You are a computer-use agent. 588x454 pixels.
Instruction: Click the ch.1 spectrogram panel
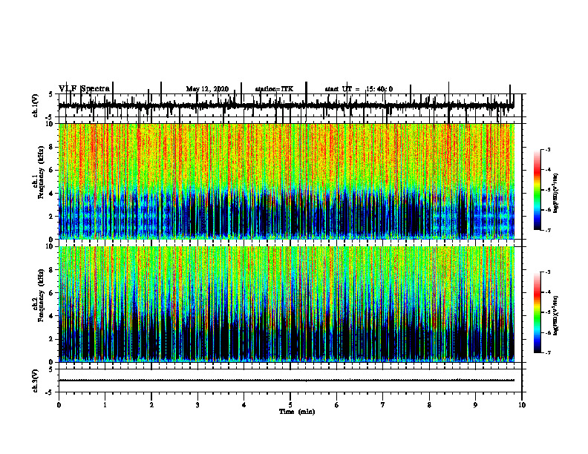[287, 181]
